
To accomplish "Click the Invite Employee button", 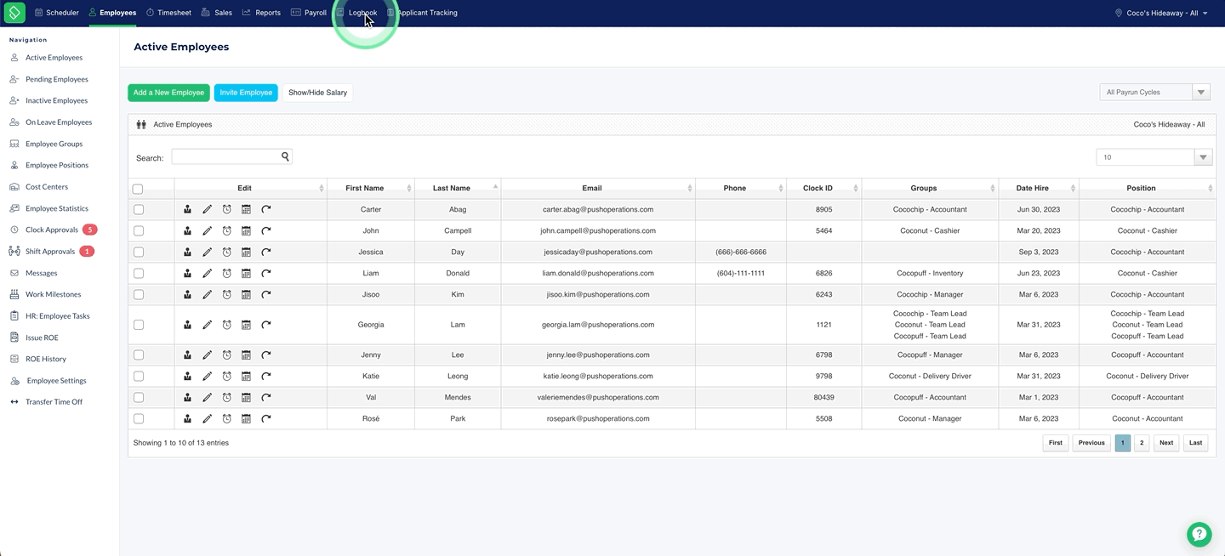I will (x=246, y=93).
